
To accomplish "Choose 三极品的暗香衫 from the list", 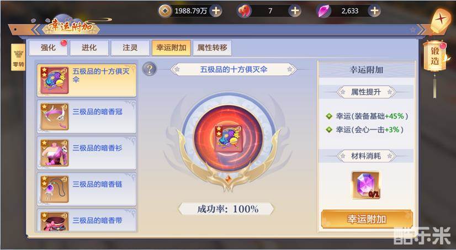I will point(87,153).
